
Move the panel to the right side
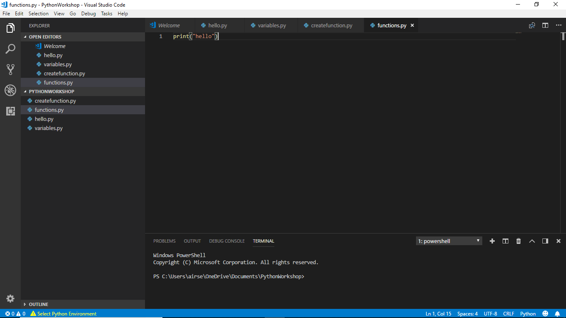[545, 241]
